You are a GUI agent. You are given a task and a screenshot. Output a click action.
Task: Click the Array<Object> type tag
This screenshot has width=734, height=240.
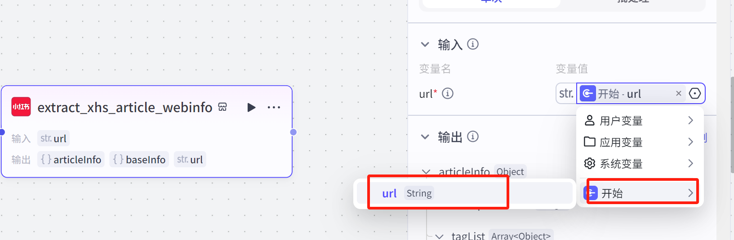pyautogui.click(x=521, y=236)
